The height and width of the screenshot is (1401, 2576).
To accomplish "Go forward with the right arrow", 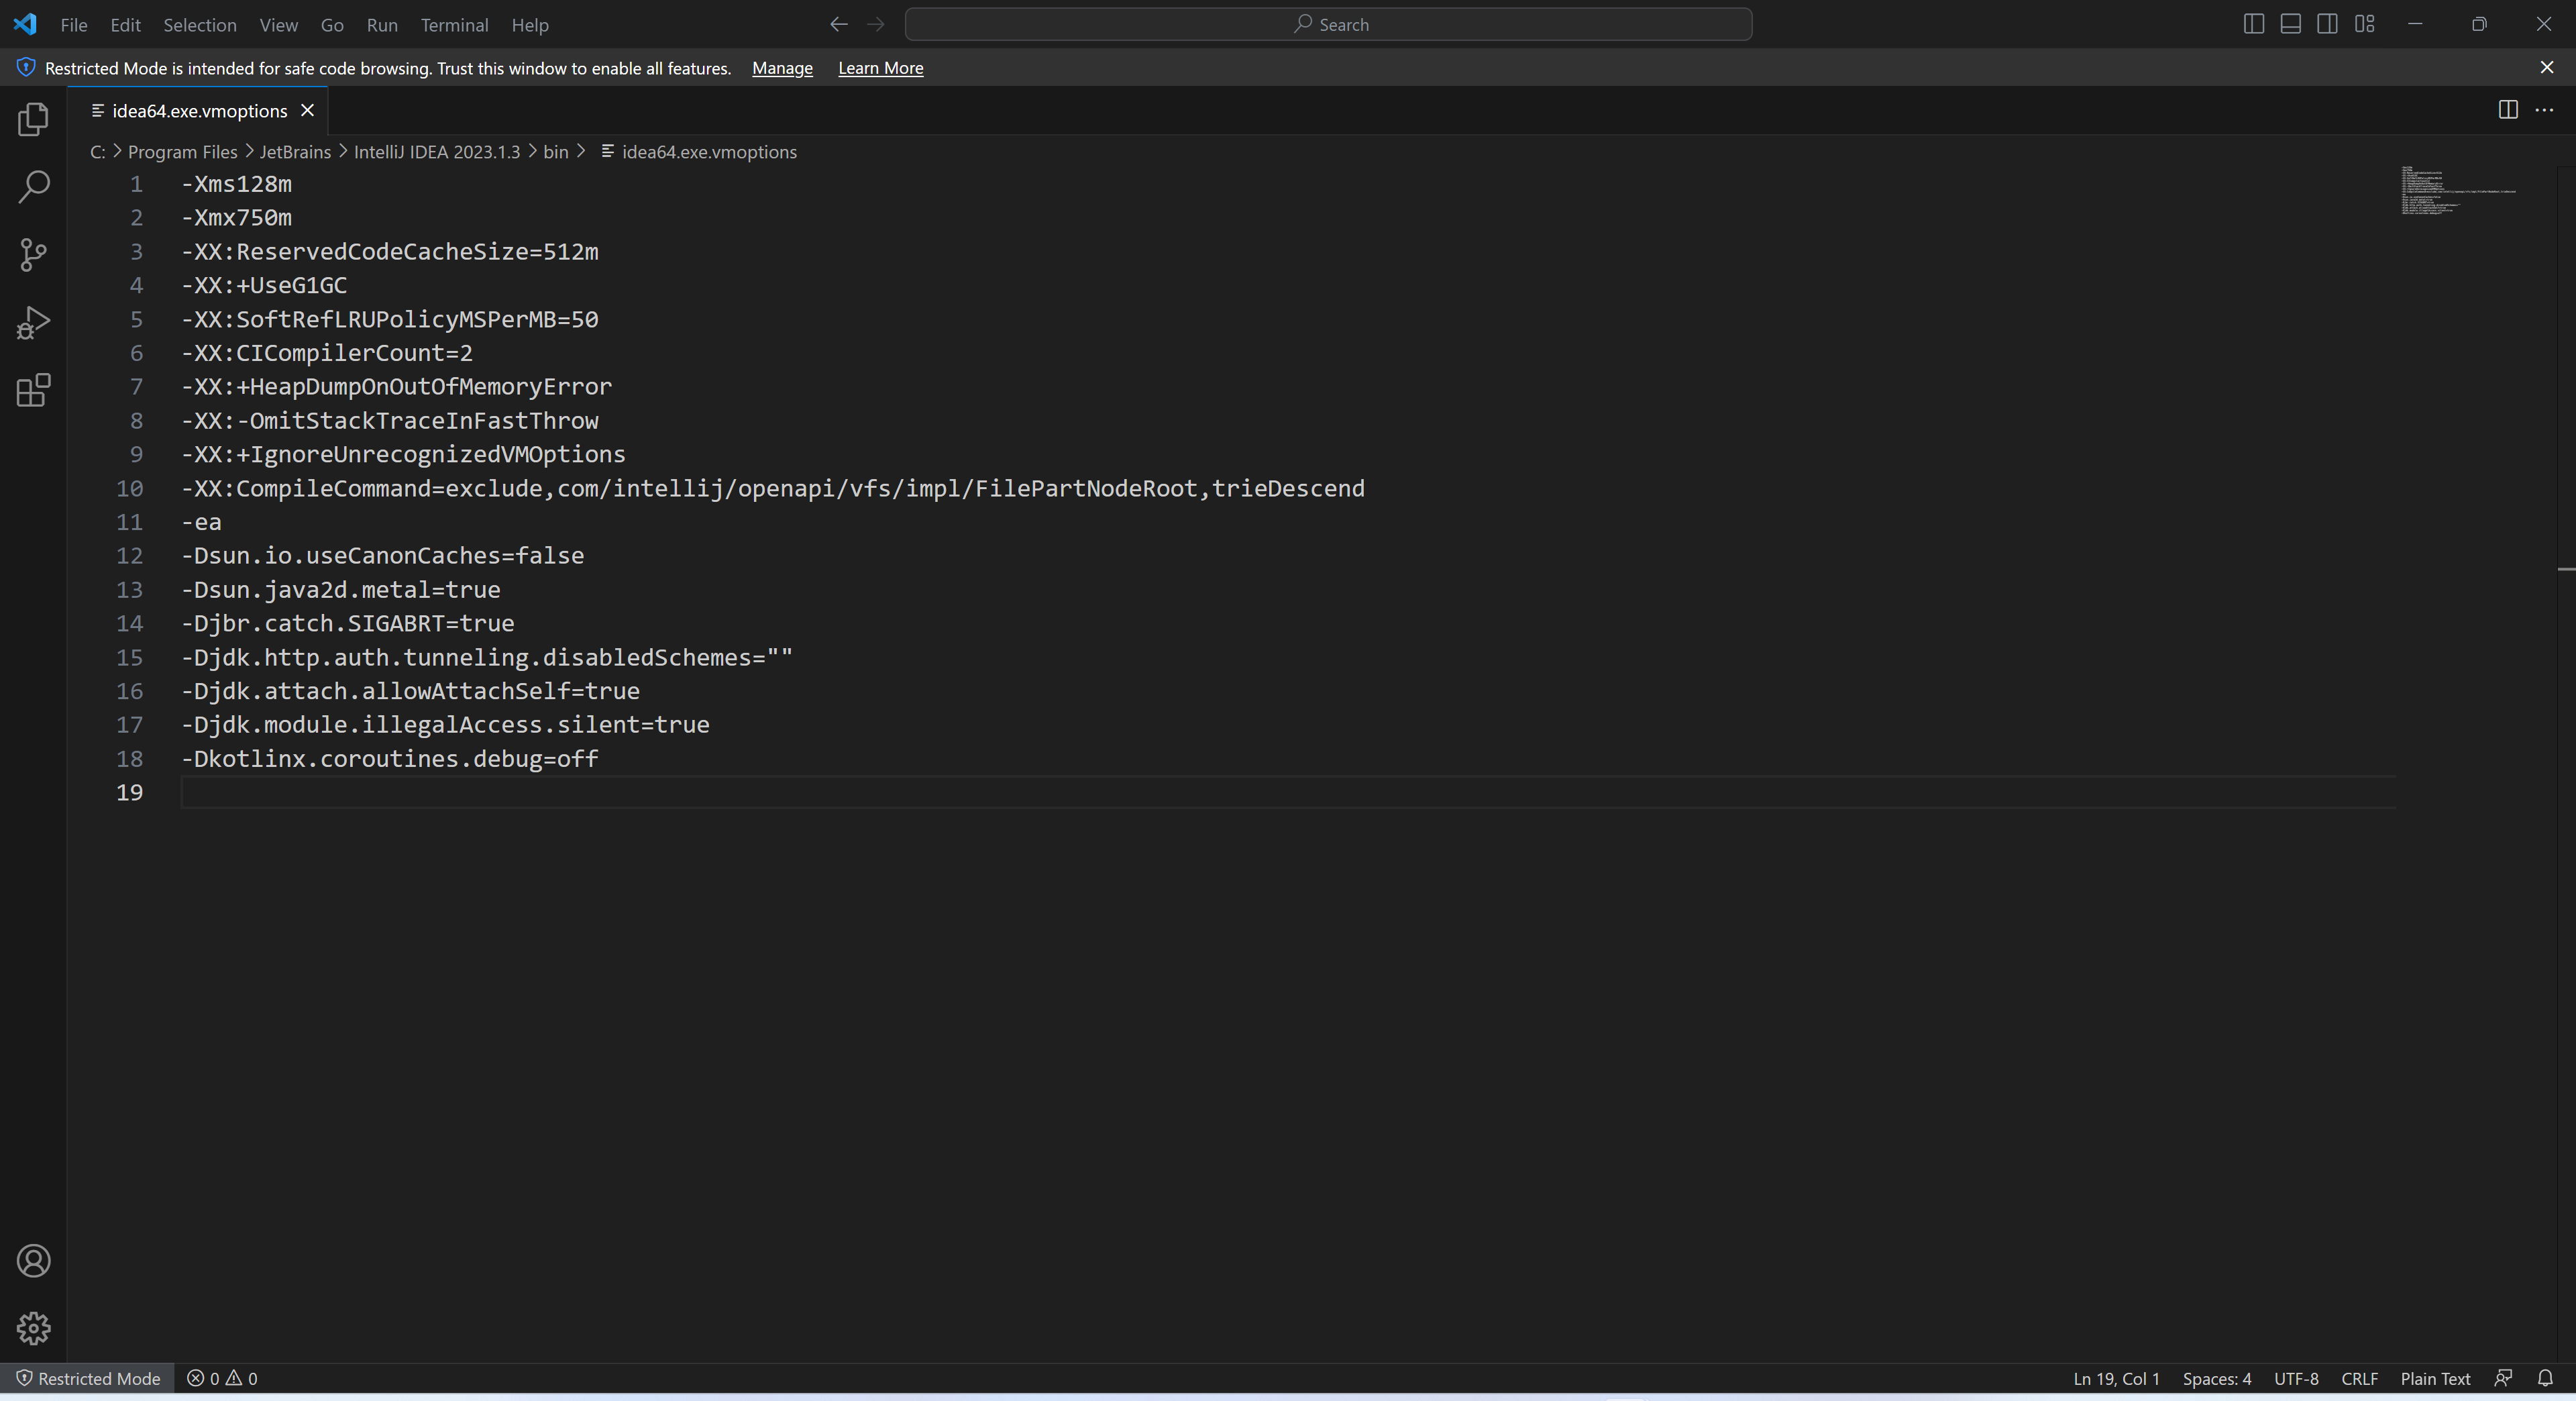I will coord(876,24).
